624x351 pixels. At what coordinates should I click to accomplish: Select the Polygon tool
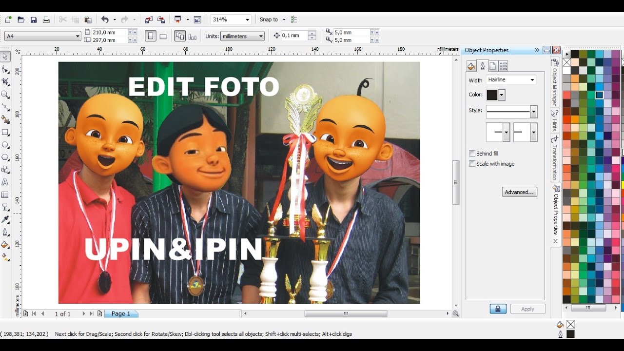(x=5, y=157)
